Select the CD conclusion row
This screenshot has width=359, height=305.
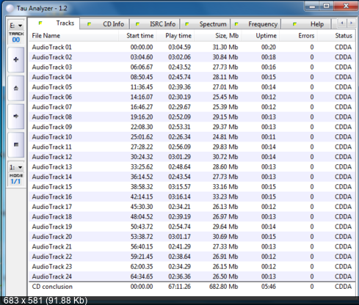(192, 287)
